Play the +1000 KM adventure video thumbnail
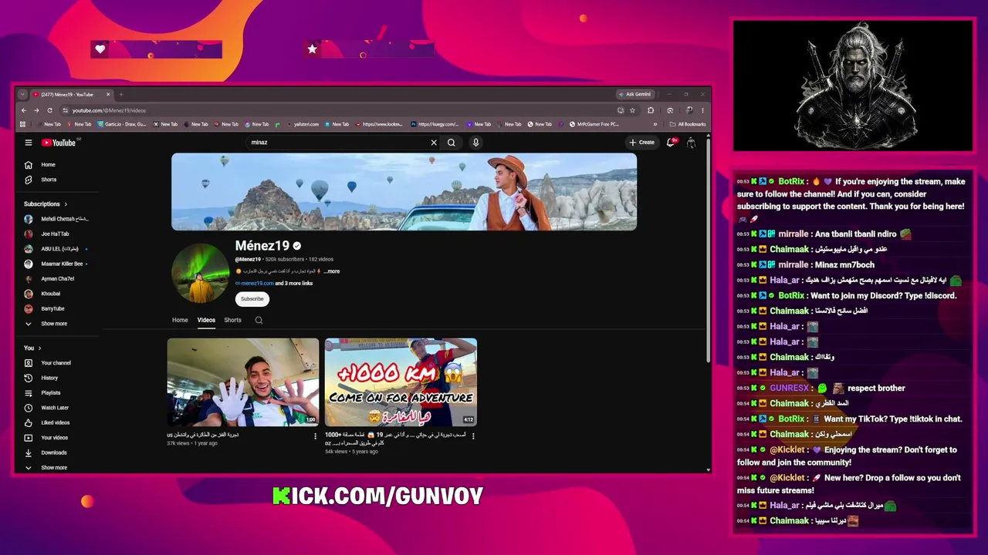Viewport: 988px width, 555px height. (401, 382)
